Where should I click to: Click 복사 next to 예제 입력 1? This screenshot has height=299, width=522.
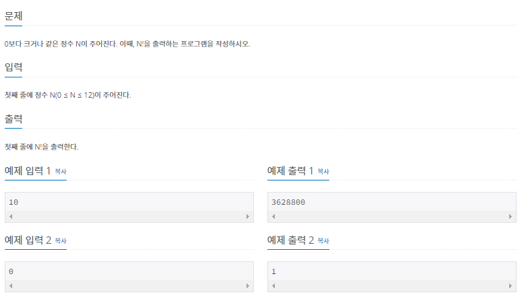pos(61,172)
